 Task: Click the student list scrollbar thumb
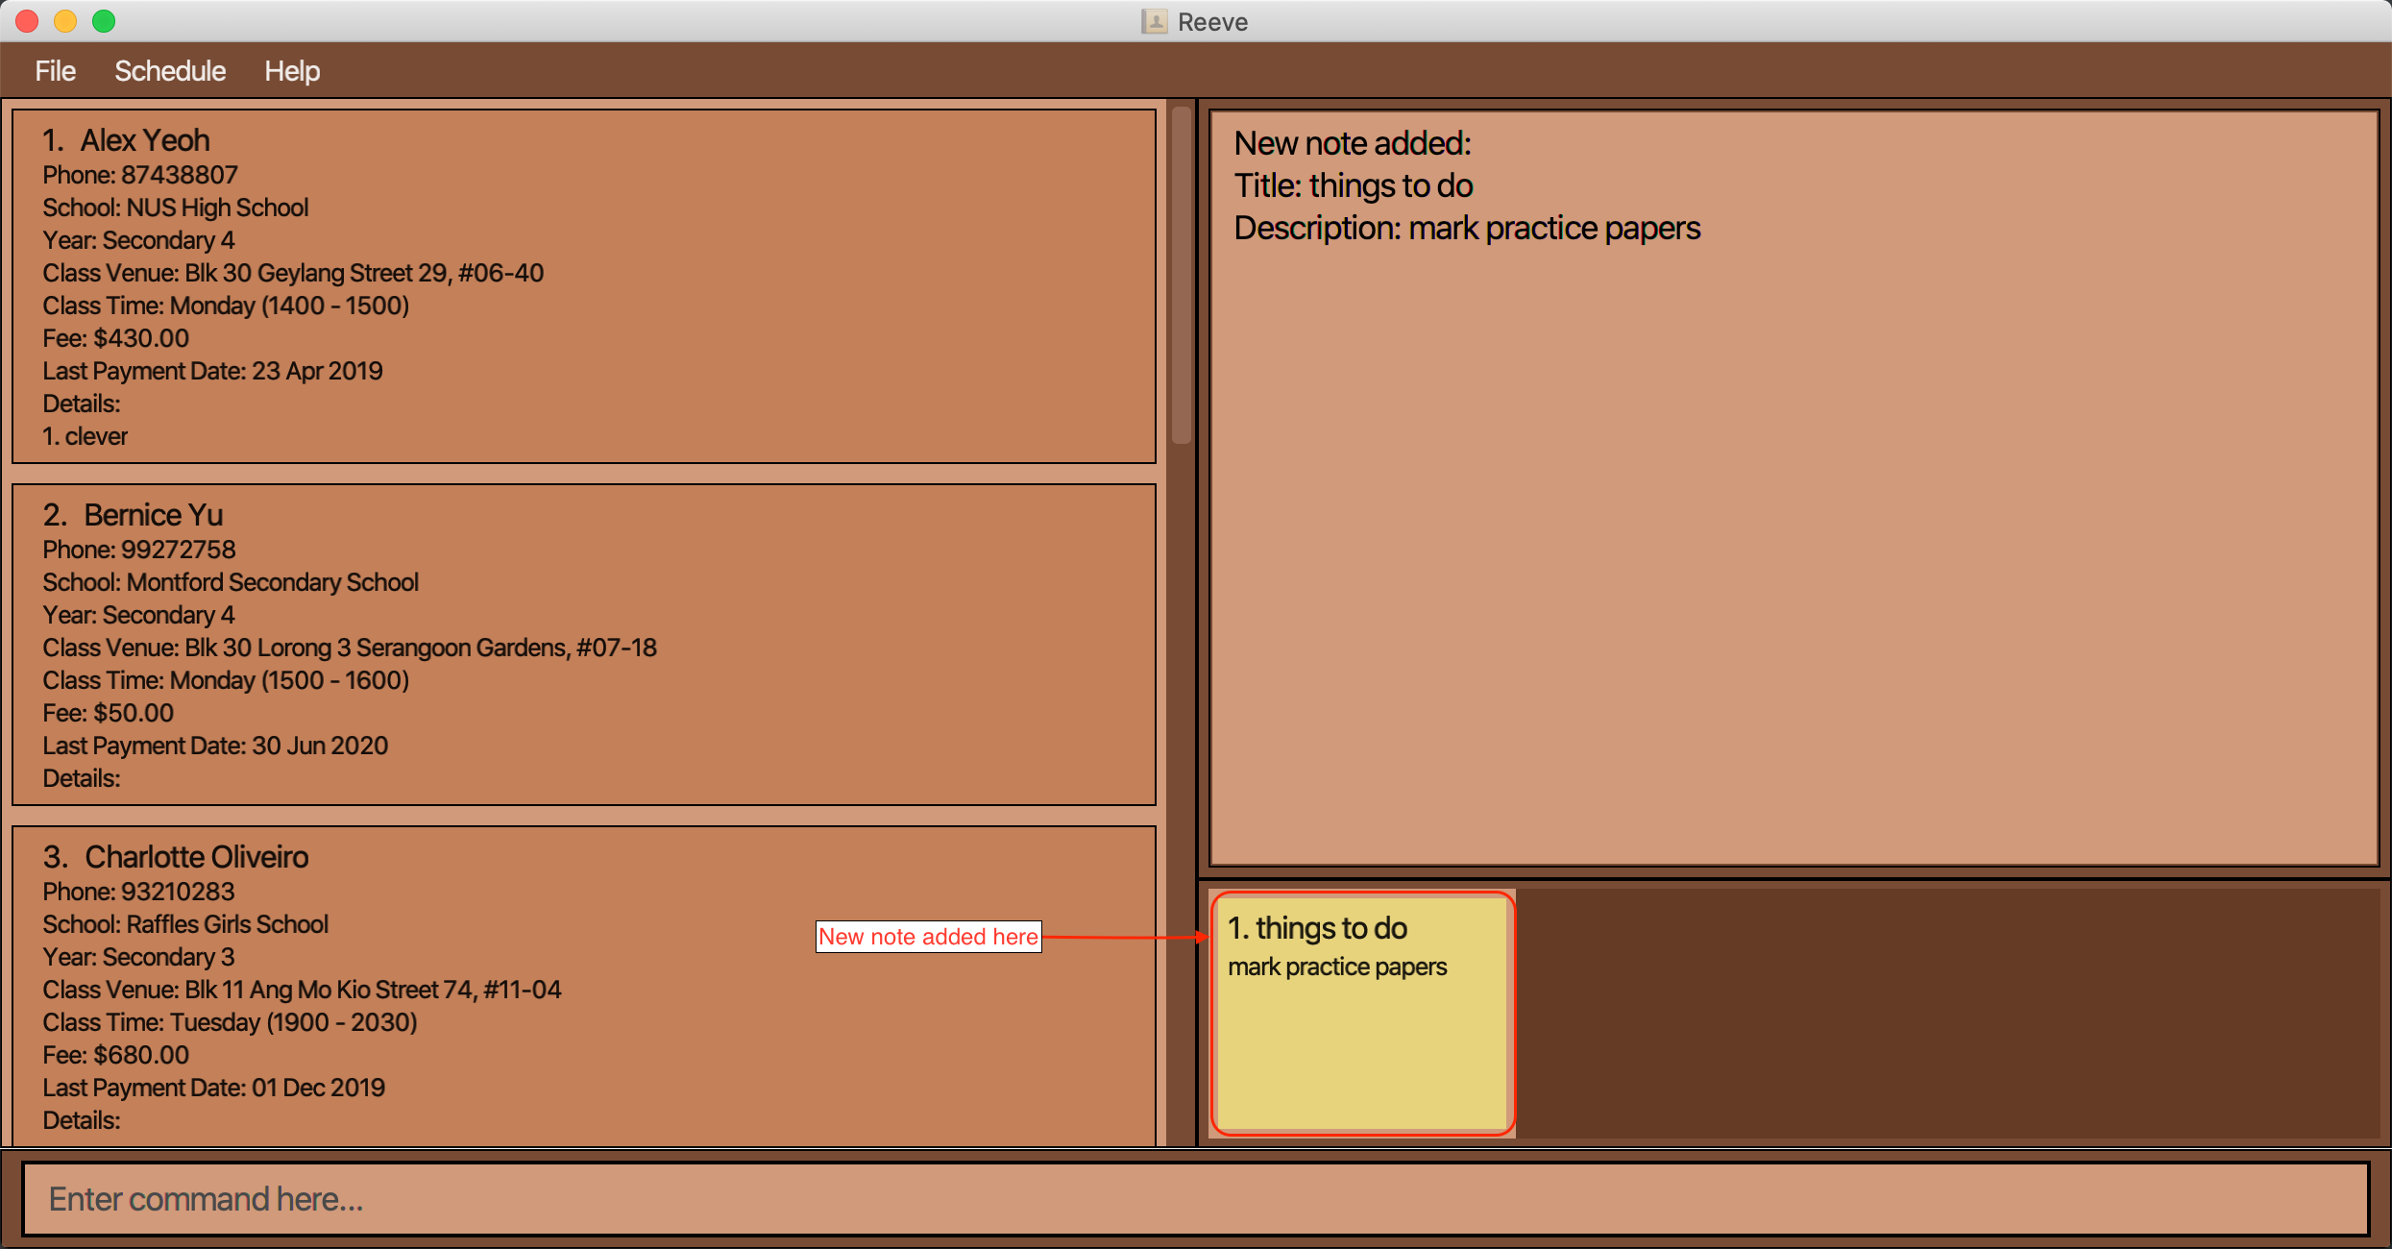click(x=1182, y=276)
